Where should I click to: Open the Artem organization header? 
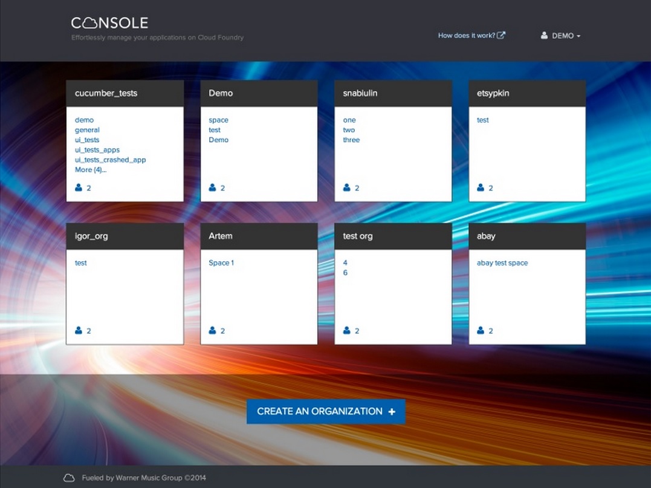coord(259,236)
